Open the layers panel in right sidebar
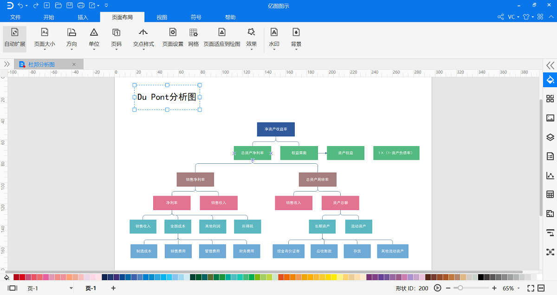Viewport: 557px width, 295px height. click(x=550, y=137)
